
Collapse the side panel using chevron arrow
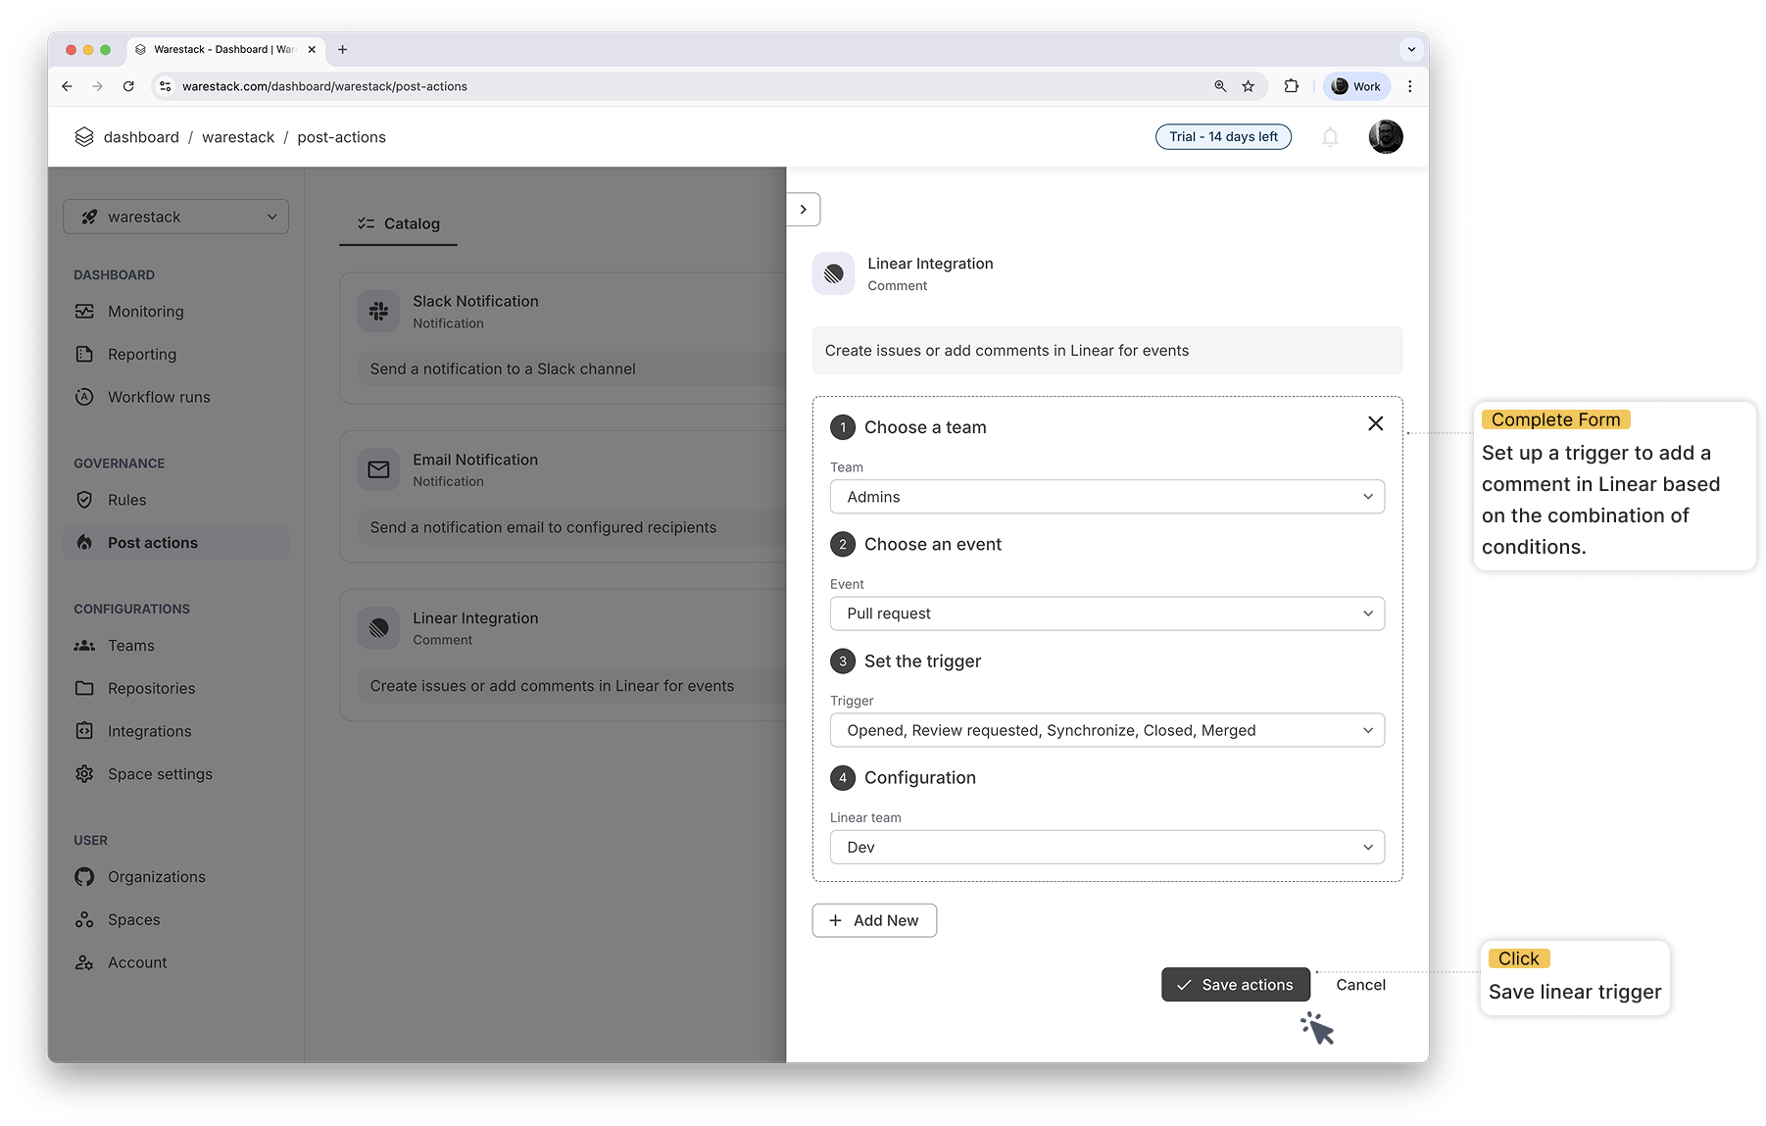pos(804,210)
